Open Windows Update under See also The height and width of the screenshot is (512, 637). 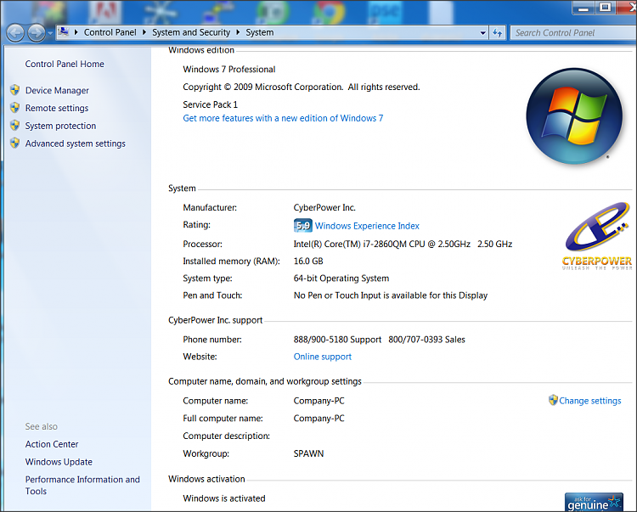click(59, 462)
